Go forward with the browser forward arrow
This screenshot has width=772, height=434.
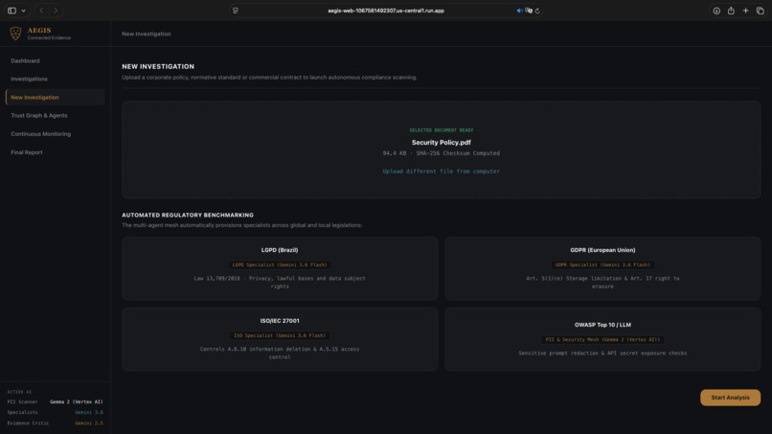[56, 11]
